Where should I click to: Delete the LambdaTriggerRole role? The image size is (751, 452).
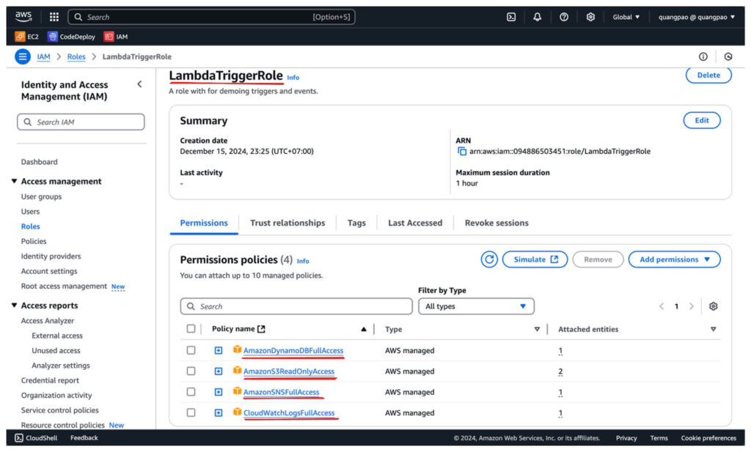(x=708, y=75)
